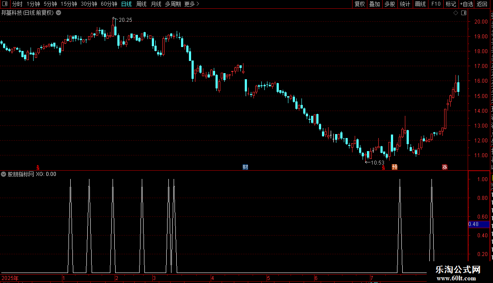Click the blue 财 financial marker

(245, 167)
